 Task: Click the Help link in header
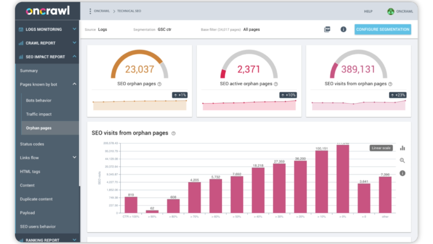pos(368,11)
